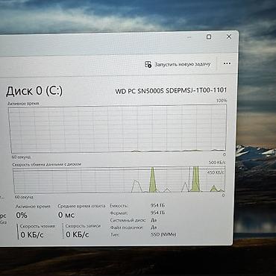Open the three-dots more options menu
The image size is (276, 276).
[x=227, y=63]
